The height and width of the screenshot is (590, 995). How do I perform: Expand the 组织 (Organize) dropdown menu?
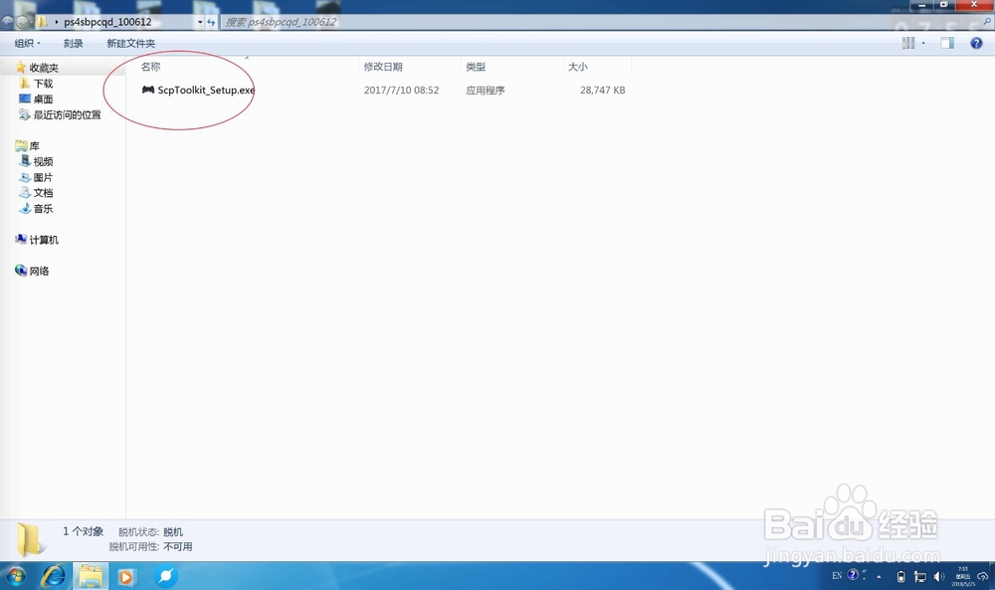24,43
